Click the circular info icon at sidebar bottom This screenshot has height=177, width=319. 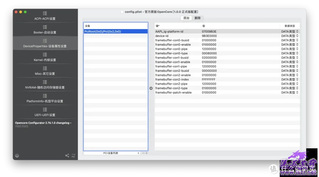pos(17,156)
